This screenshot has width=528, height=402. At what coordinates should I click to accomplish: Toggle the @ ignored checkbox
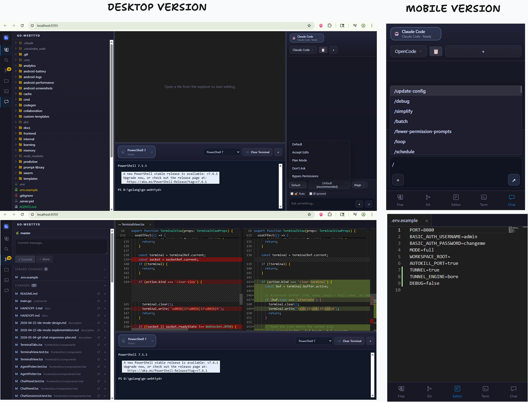pos(311,194)
